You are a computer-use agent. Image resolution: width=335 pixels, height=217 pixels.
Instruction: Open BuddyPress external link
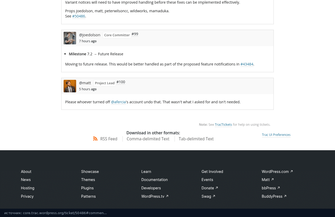tap(274, 196)
